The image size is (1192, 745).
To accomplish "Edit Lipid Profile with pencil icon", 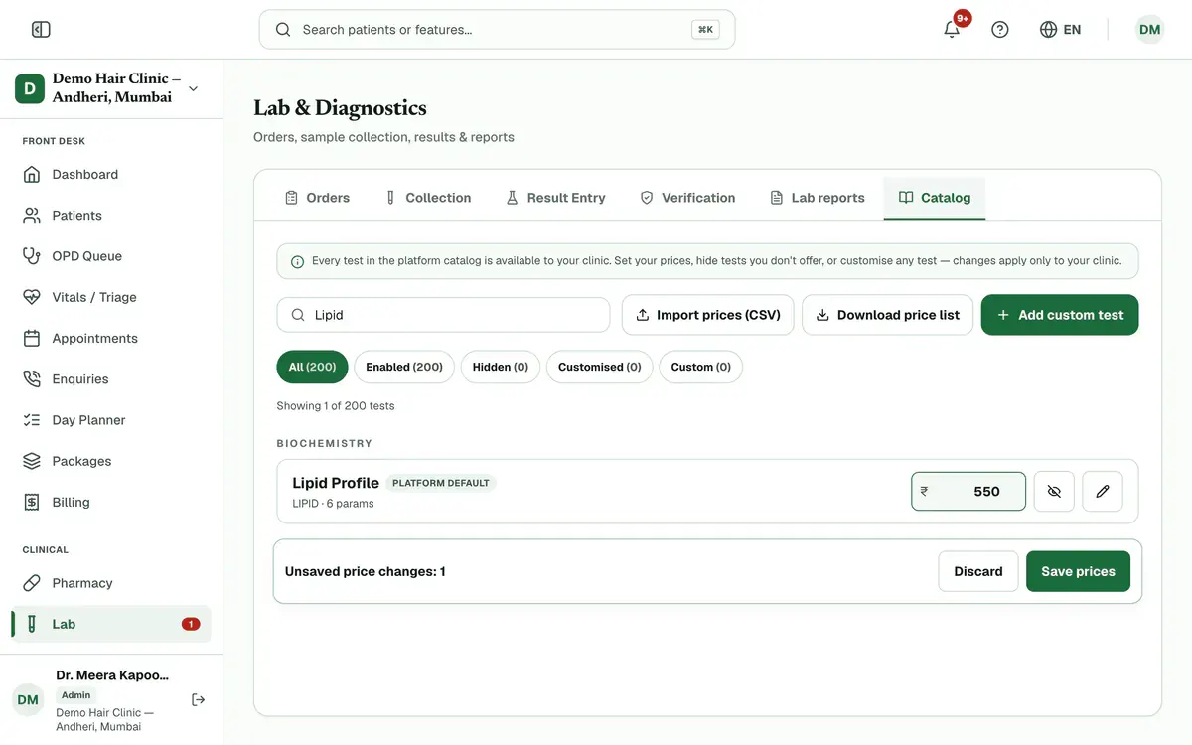I will coord(1103,492).
